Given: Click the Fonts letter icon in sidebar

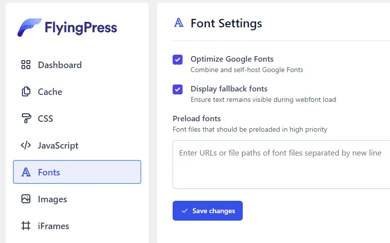Looking at the screenshot, I should (x=26, y=172).
